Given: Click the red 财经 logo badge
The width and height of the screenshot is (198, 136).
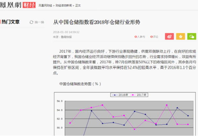Looking at the screenshot, I should [29, 5].
